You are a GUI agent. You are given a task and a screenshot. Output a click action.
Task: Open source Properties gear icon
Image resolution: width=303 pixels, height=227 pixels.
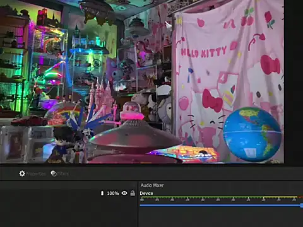point(22,173)
